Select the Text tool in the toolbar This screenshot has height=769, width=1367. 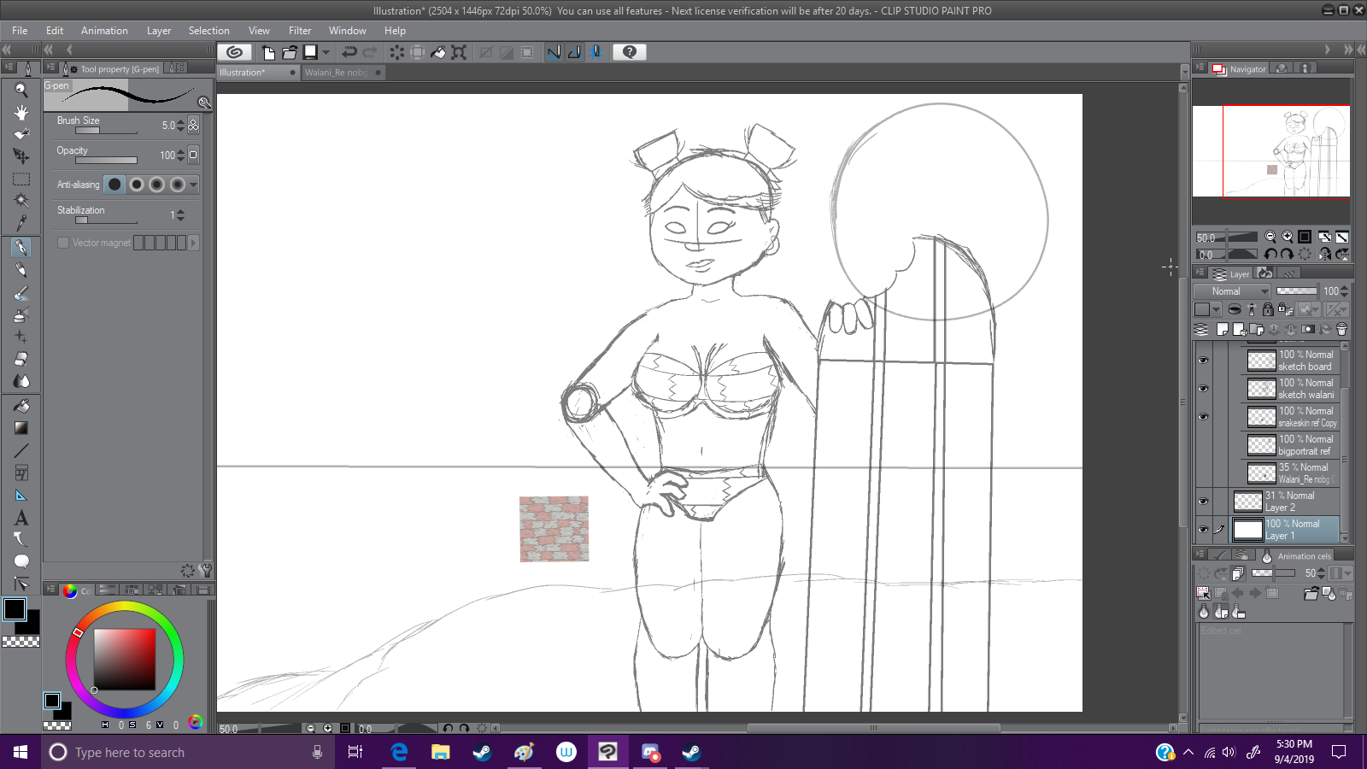pos(21,518)
